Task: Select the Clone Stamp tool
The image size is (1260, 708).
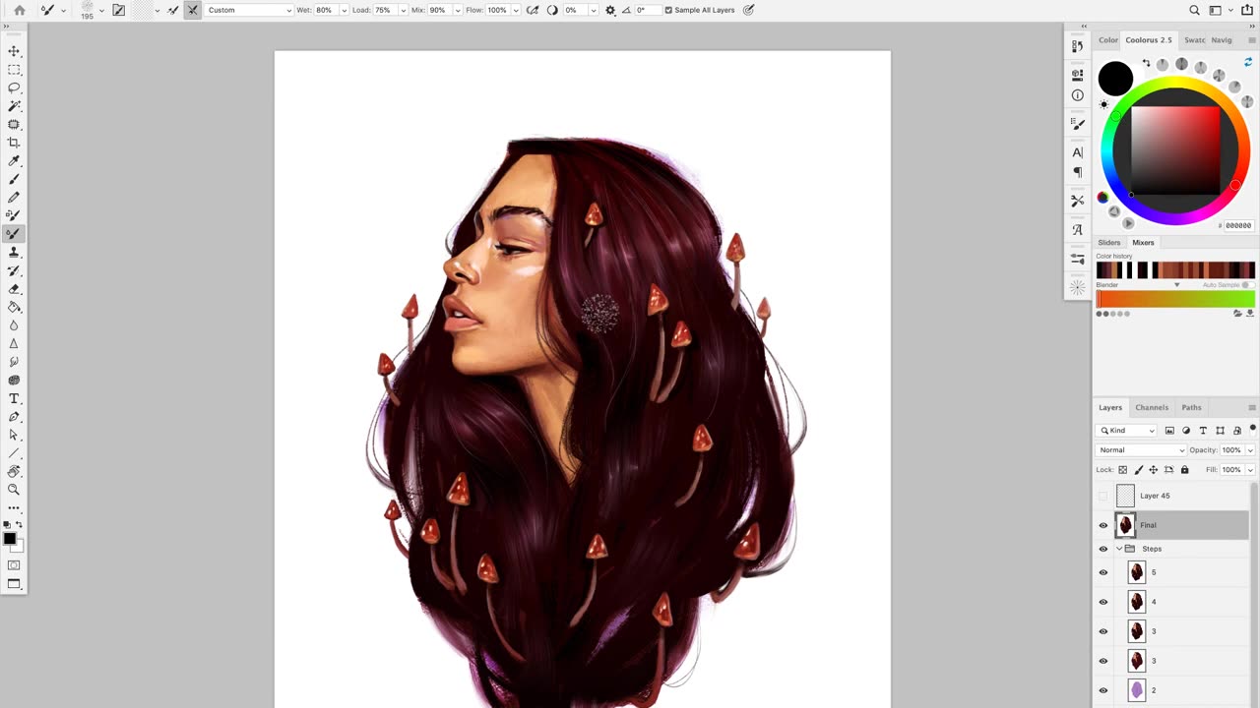Action: pos(14,253)
